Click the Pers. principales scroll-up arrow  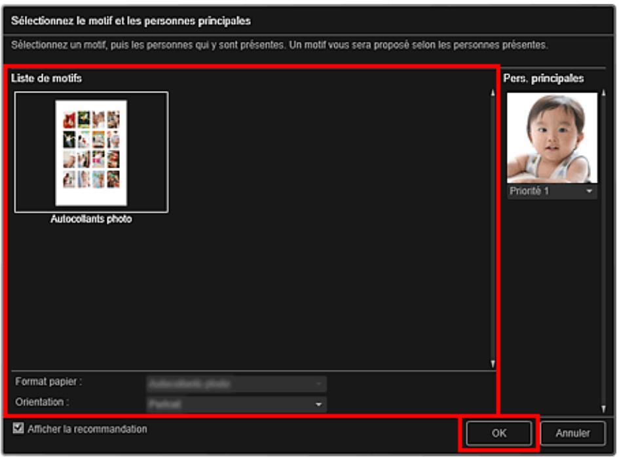[603, 93]
